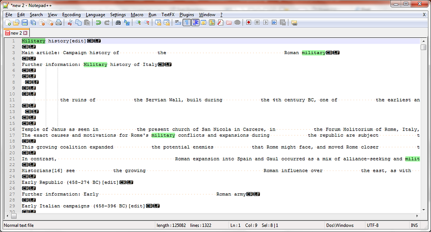Toggle synchronized horizontal scrolling
The width and height of the screenshot is (431, 232).
[167, 23]
